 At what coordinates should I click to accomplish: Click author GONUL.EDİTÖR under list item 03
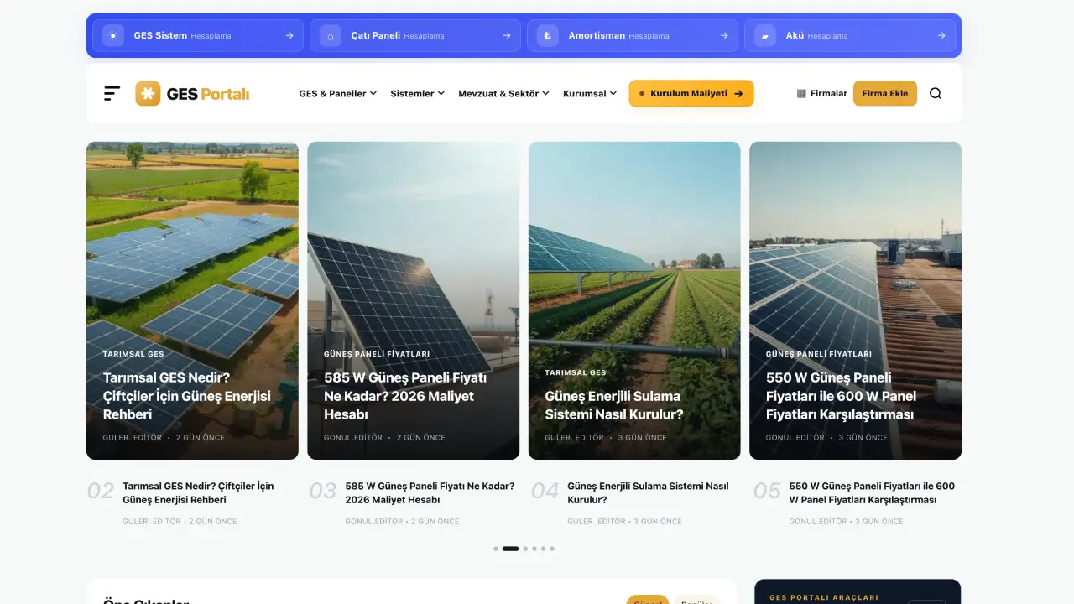tap(374, 521)
